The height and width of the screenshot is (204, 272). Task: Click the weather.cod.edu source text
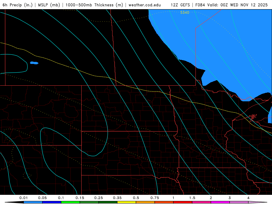(145, 5)
